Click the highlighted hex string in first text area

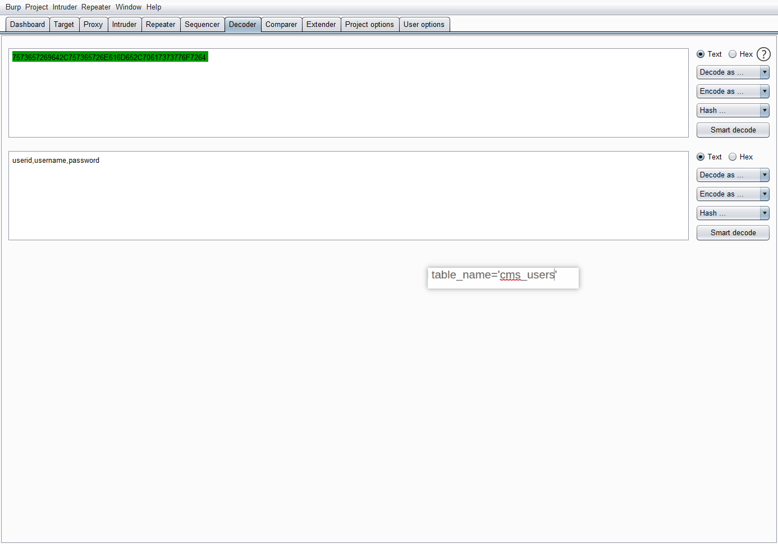tap(109, 57)
